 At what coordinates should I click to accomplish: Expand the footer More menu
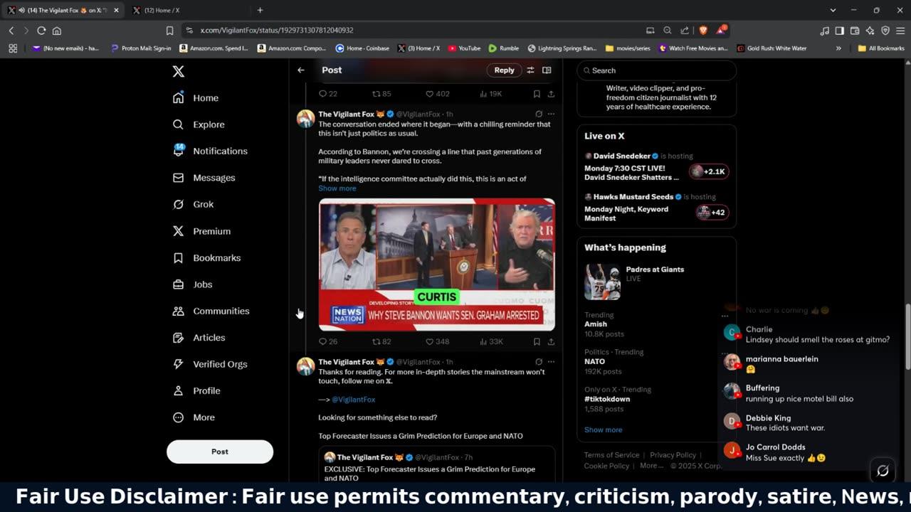click(x=652, y=466)
